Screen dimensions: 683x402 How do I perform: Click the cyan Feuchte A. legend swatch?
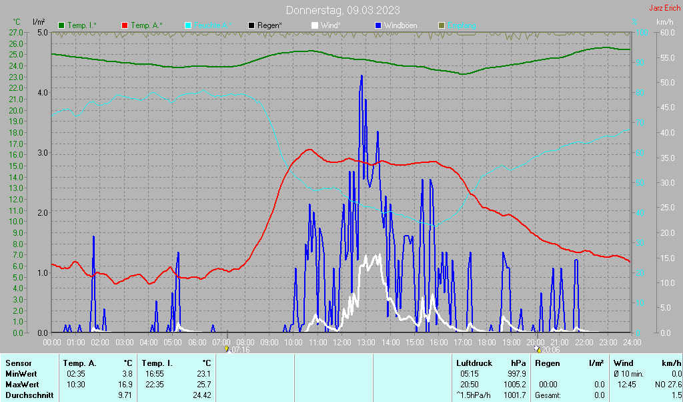(188, 26)
